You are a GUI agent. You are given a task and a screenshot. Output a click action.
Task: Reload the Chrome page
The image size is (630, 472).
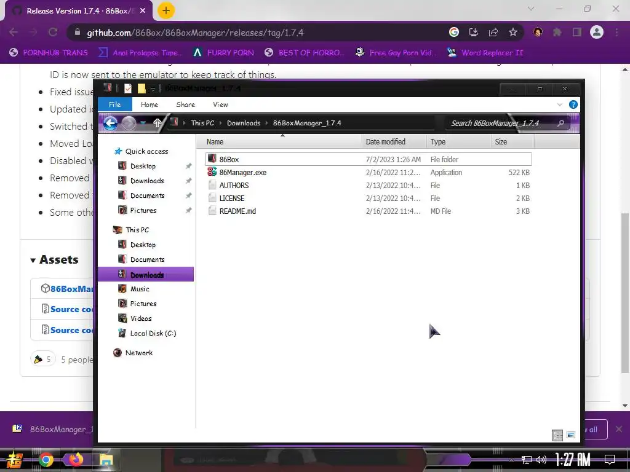pos(53,33)
